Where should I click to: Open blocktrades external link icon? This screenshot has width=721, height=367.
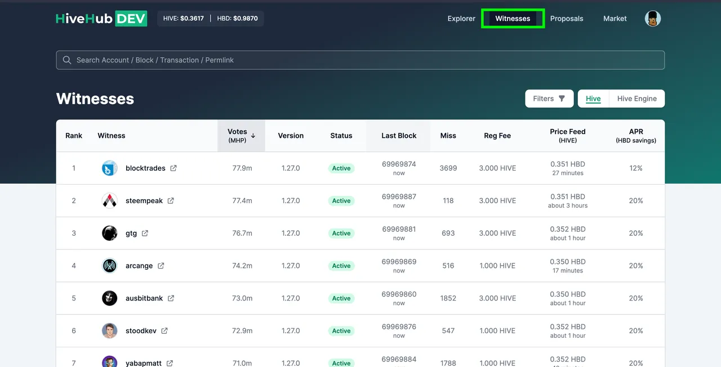click(x=173, y=168)
